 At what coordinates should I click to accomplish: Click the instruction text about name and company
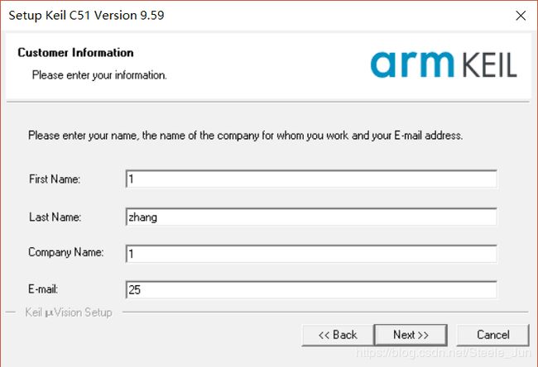pyautogui.click(x=245, y=136)
